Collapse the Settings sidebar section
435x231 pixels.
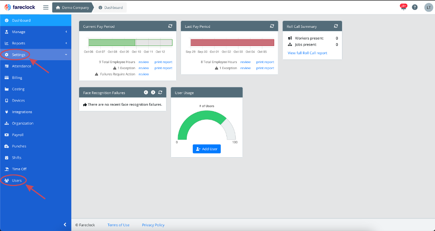[x=35, y=55]
